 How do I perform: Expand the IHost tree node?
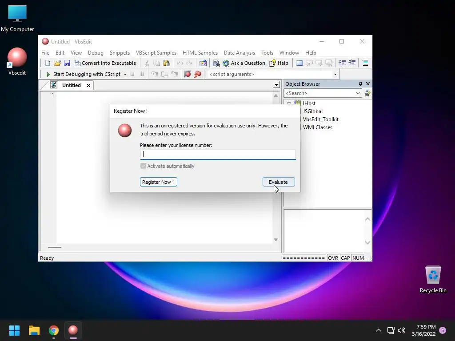pos(289,103)
